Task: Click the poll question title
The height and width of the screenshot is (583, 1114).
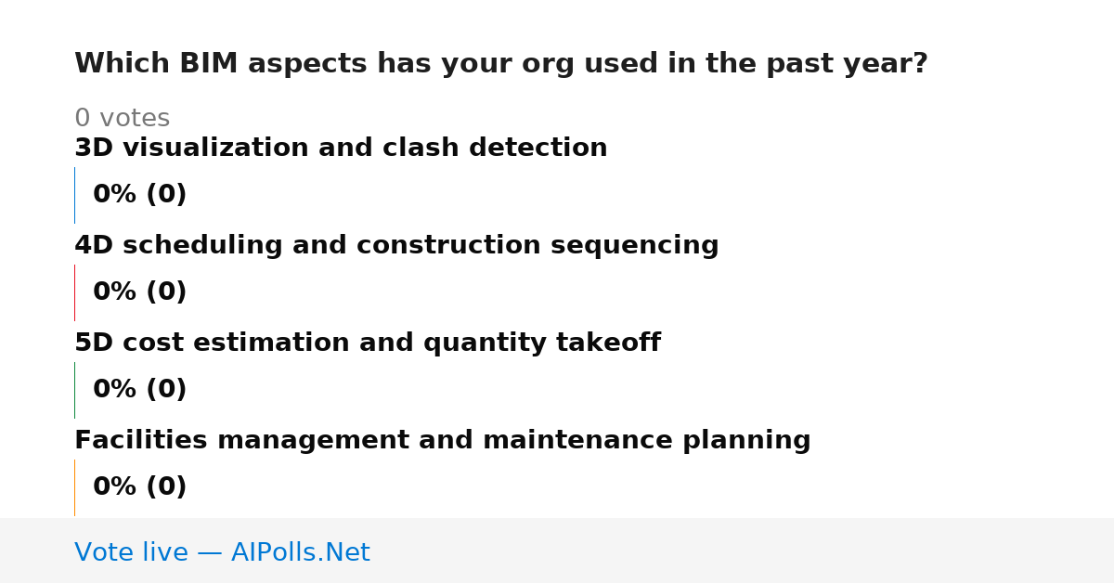Action: click(x=501, y=64)
